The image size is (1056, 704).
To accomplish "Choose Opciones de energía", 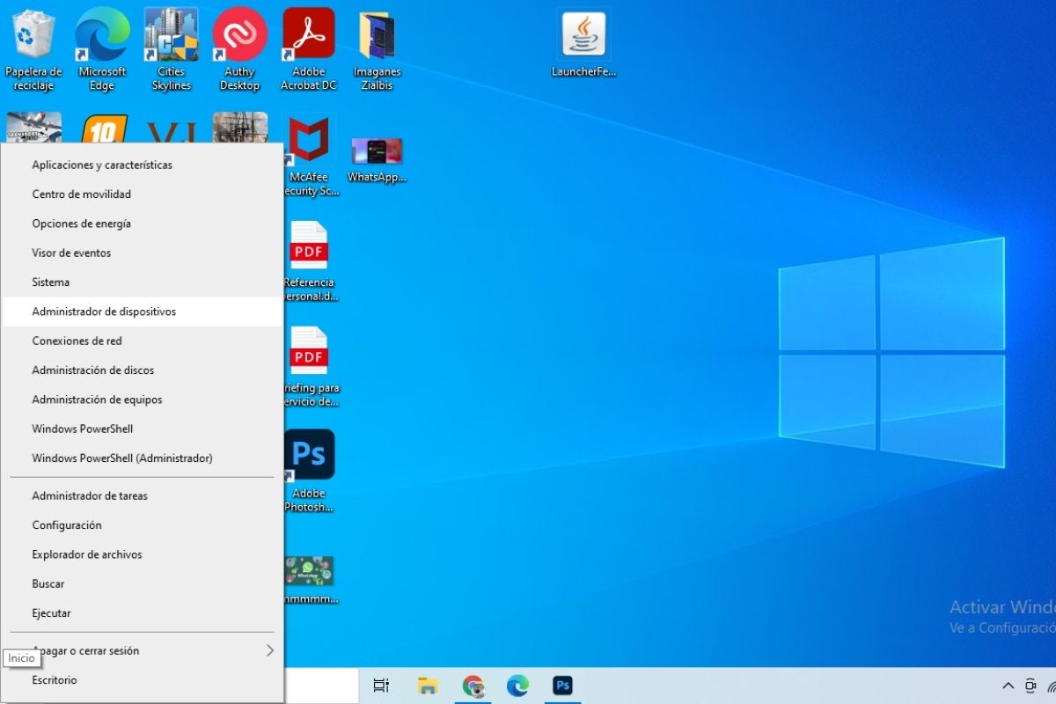I will (x=143, y=224).
